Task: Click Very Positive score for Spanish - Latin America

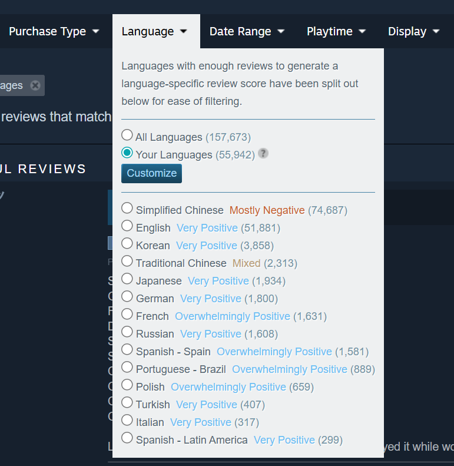Action: pyautogui.click(x=284, y=440)
